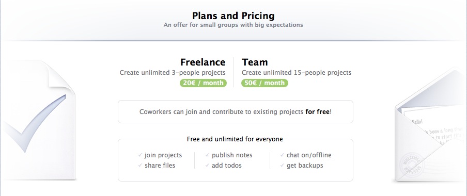The image size is (467, 196).
Task: Click the join projects feature text
Action: [163, 155]
